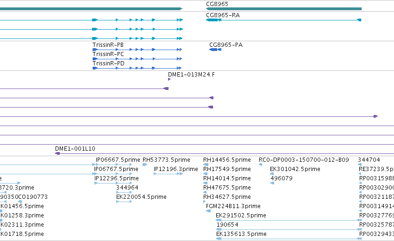
Task: Click the DME1-001L10 clone label
Action: pyautogui.click(x=75, y=149)
